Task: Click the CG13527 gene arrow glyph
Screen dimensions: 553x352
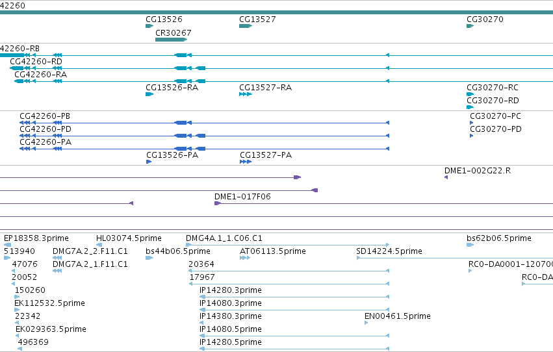Action: coord(246,26)
